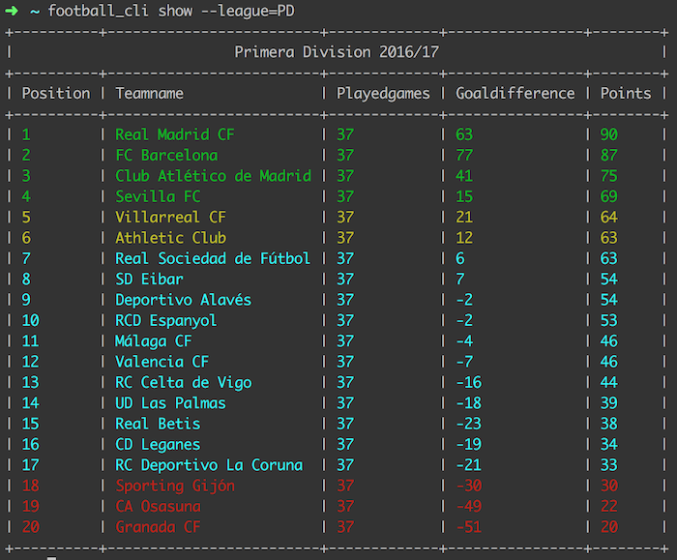Click Athletic Club points value 63
This screenshot has width=677, height=560.
pyautogui.click(x=608, y=238)
